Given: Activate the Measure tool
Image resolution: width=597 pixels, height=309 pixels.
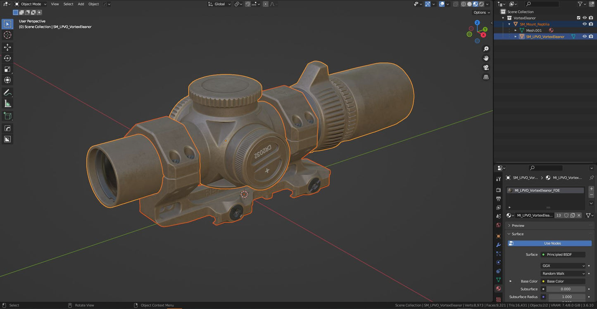Looking at the screenshot, I should coord(7,104).
